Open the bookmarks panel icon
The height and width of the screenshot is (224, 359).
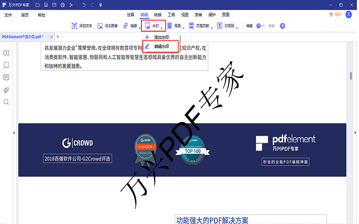point(6,65)
